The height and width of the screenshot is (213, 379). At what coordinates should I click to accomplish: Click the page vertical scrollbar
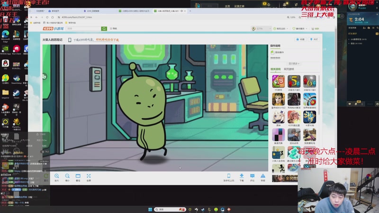335,58
